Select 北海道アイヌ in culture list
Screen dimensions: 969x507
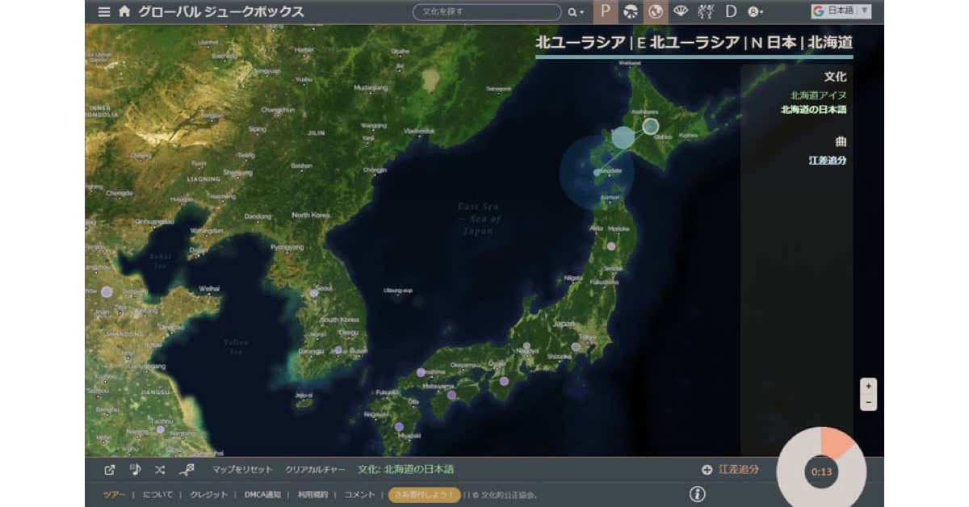818,94
